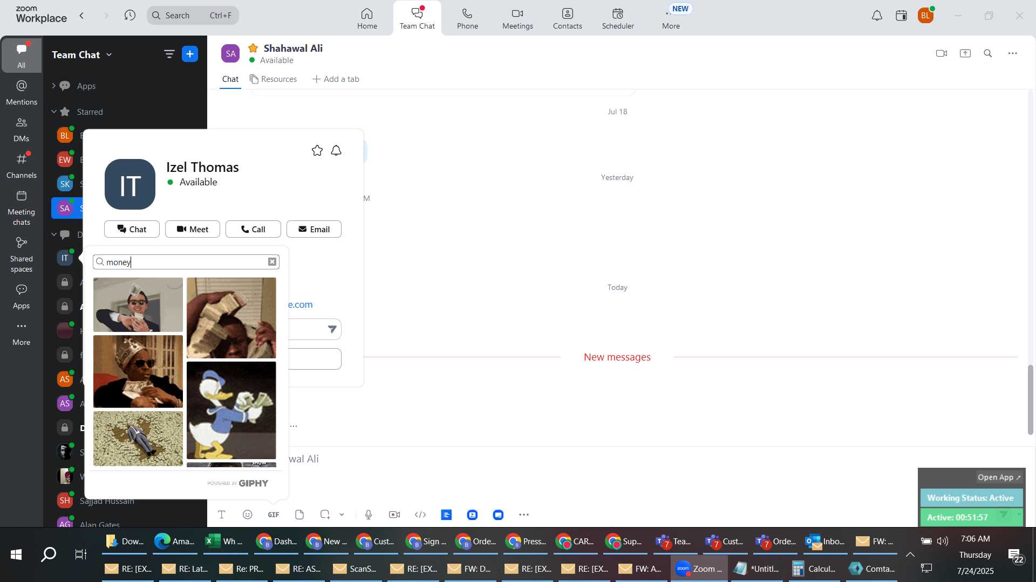Screen dimensions: 1036x582
Task: Click Add a tab in chat header
Action: pos(336,79)
